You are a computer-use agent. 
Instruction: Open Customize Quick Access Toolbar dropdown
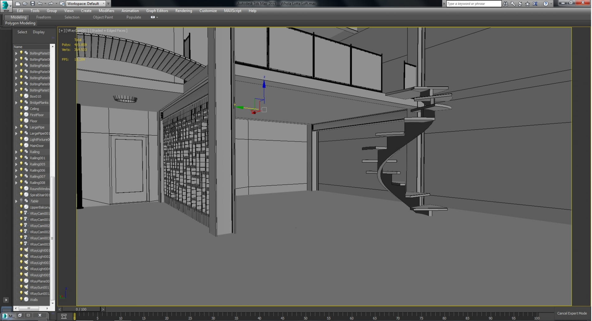point(108,4)
